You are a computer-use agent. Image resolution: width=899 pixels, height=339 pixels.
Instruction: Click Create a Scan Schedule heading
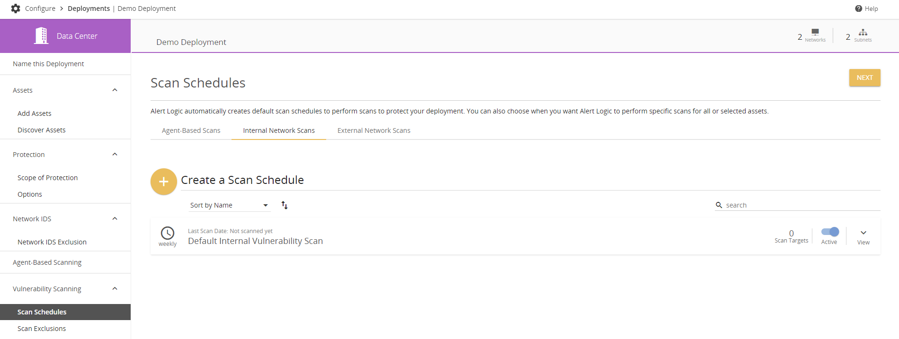(x=242, y=180)
